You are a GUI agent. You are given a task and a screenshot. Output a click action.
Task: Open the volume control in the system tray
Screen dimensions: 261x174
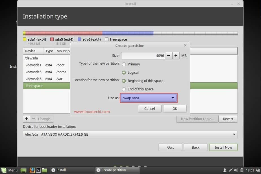(x=236, y=170)
